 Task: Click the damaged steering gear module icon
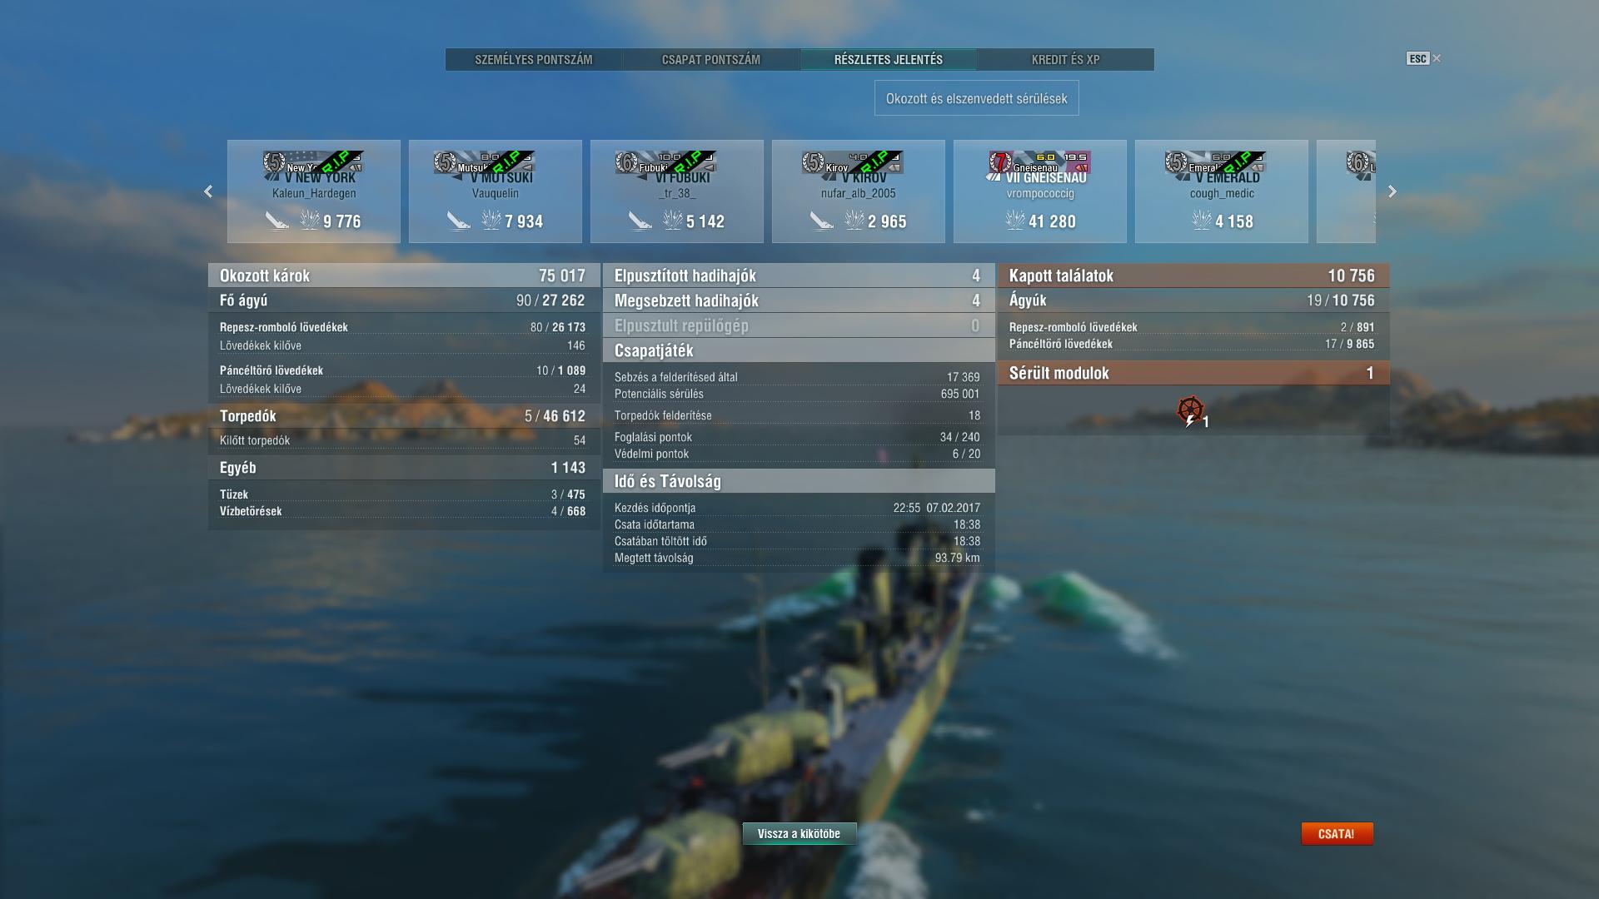(1191, 411)
